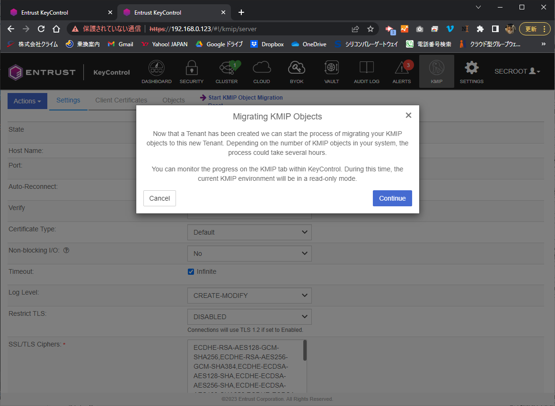Open the Settings gear in navbar
The image size is (555, 406).
[x=471, y=72]
